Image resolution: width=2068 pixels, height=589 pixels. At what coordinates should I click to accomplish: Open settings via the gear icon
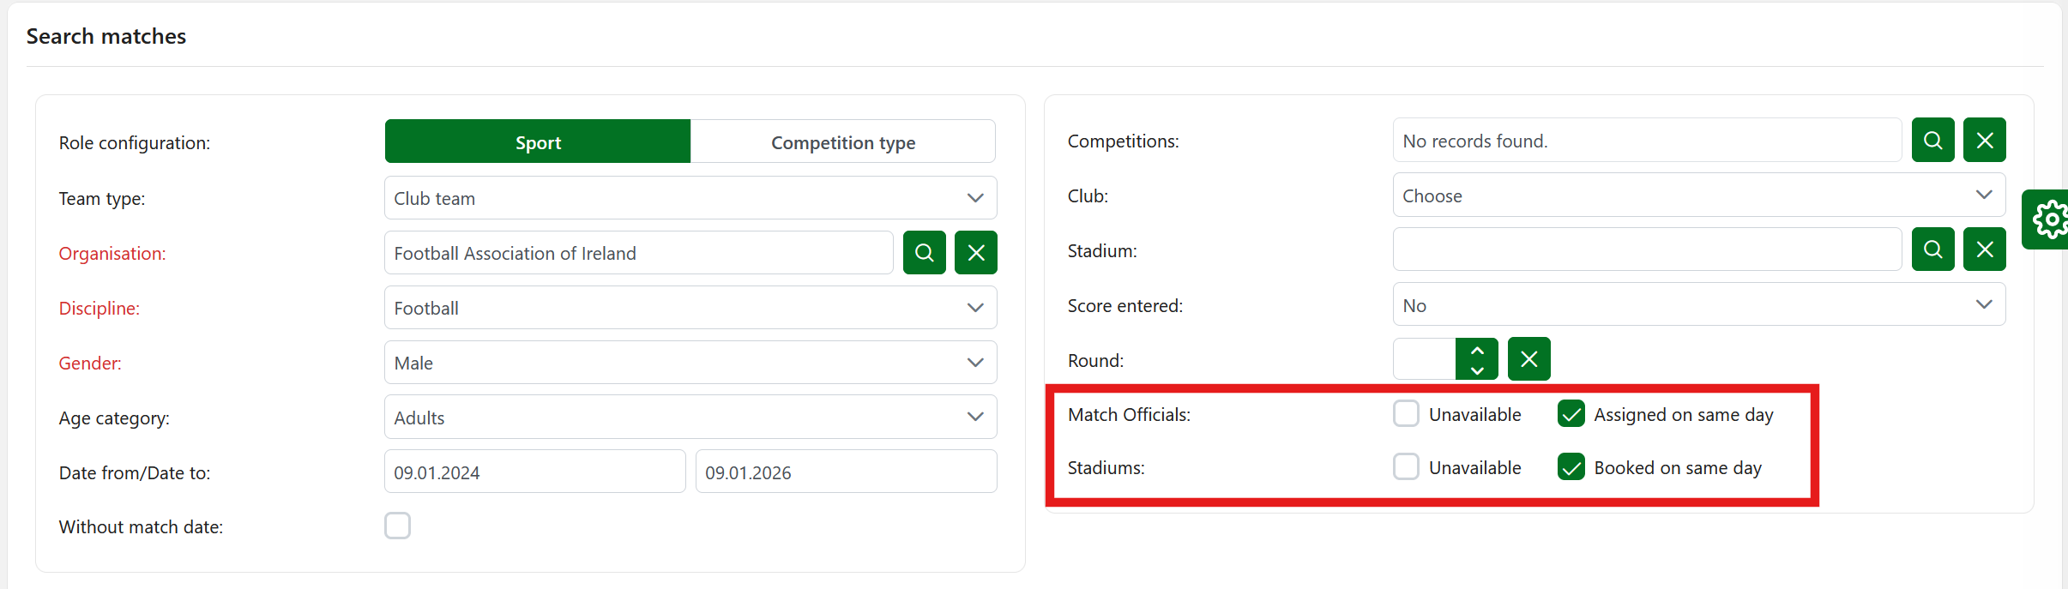2050,219
